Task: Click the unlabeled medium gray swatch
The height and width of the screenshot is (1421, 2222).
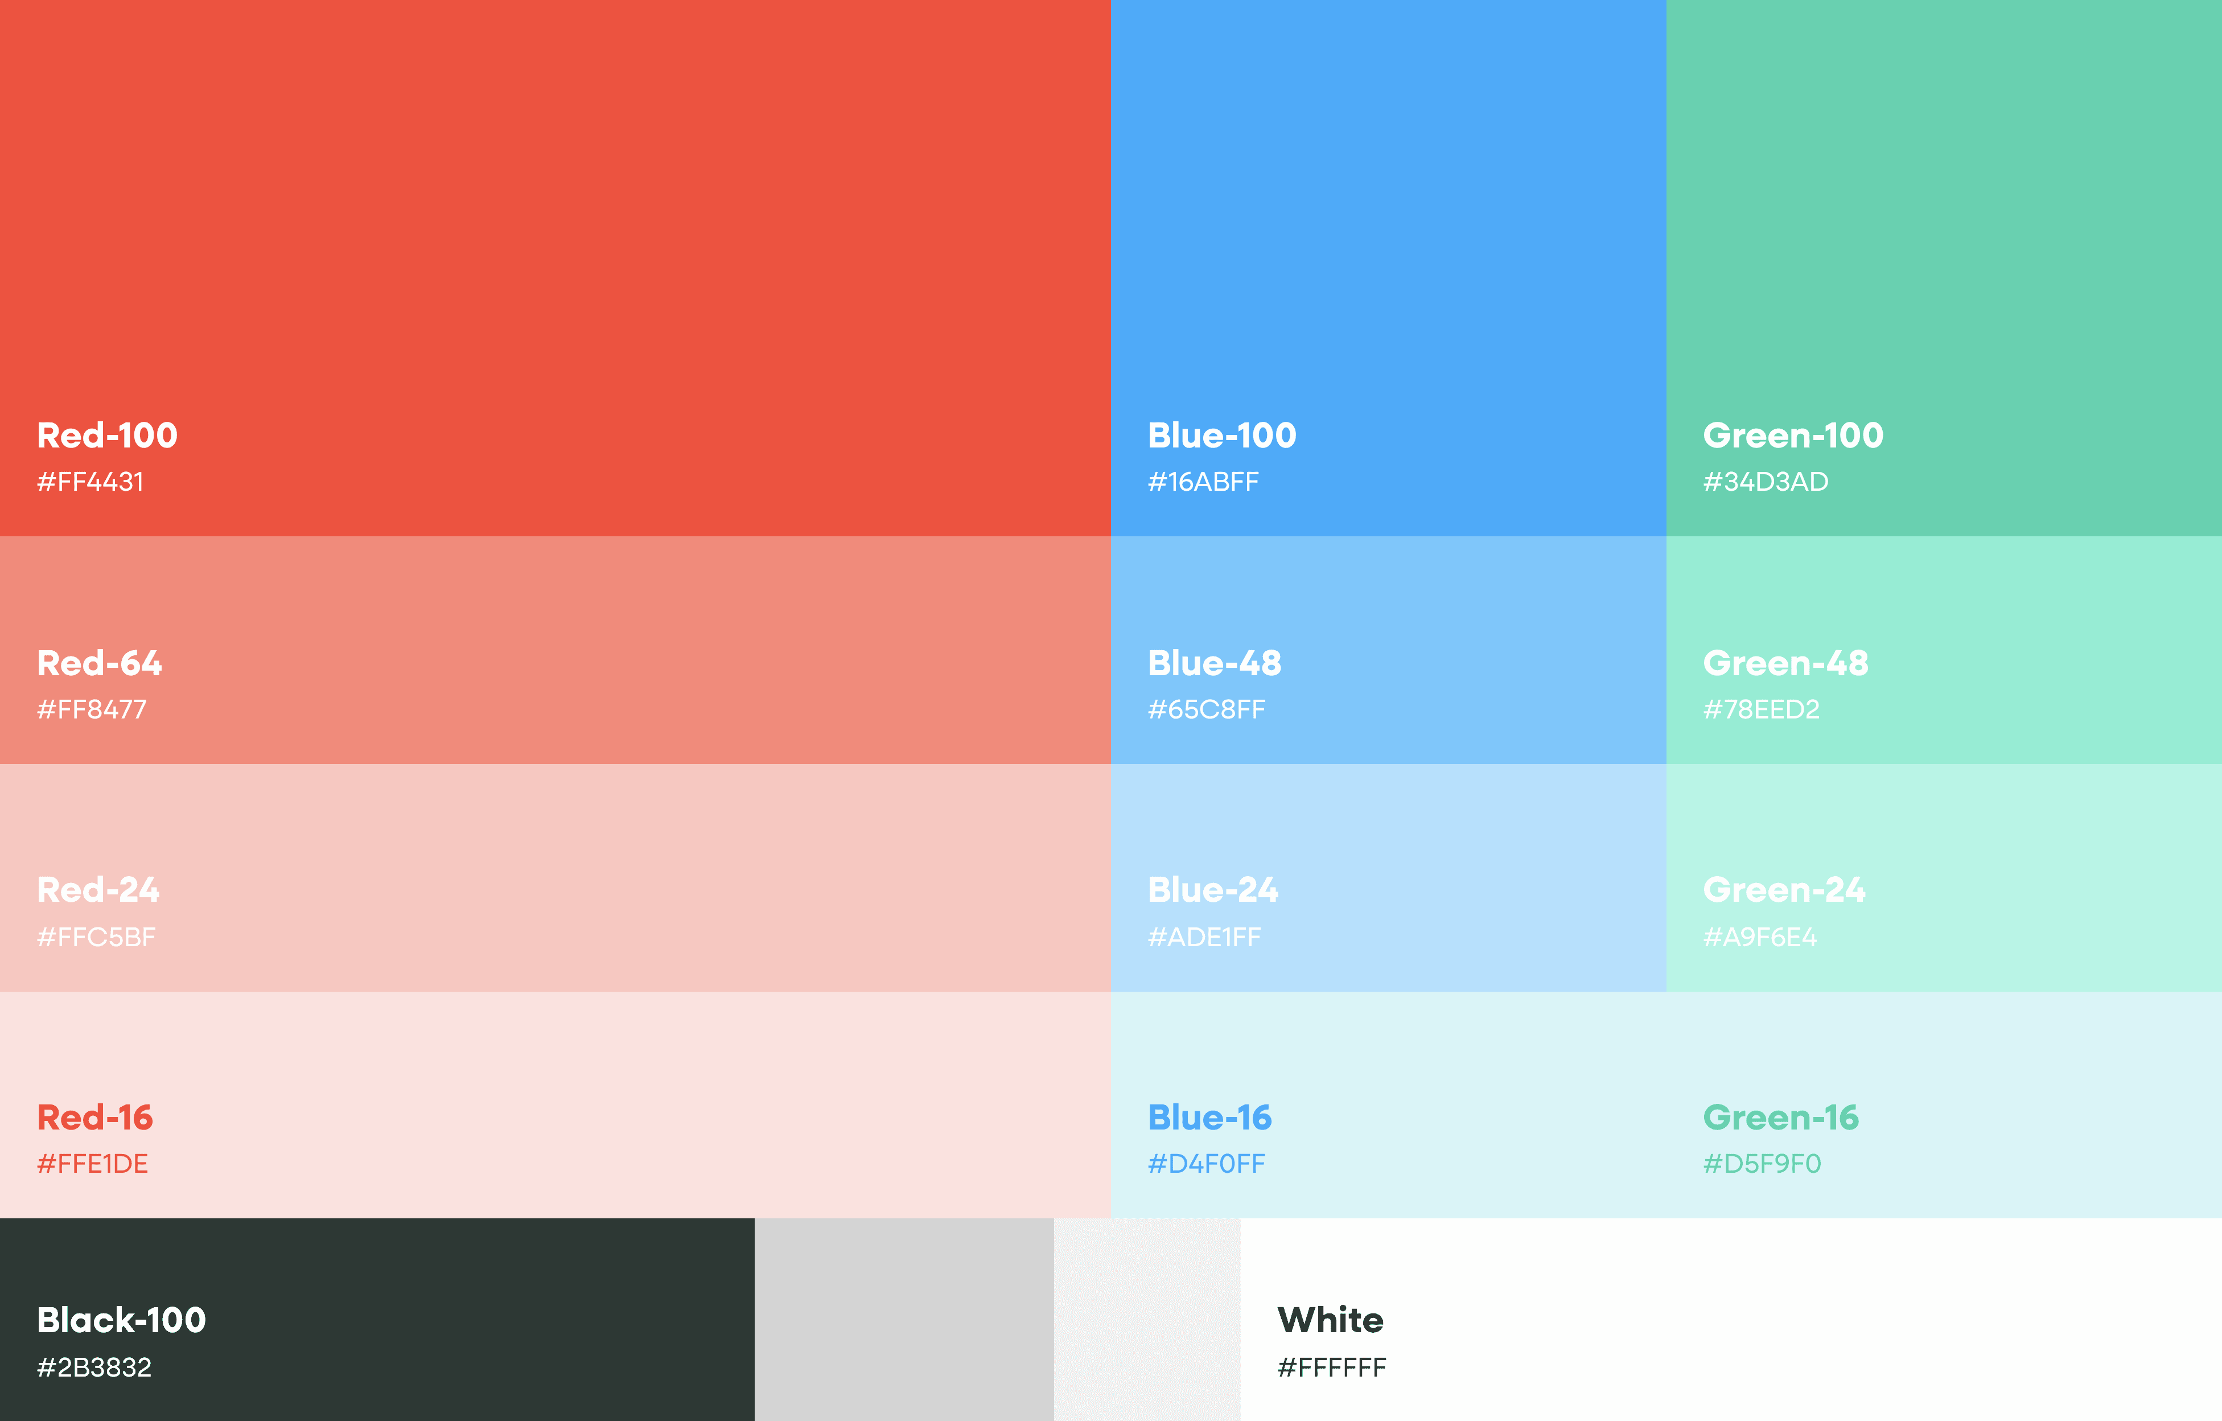Action: pyautogui.click(x=903, y=1320)
